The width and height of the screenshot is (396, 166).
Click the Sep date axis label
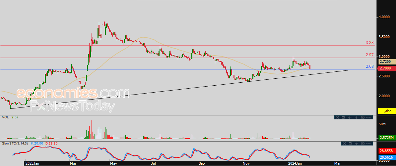point(202,163)
